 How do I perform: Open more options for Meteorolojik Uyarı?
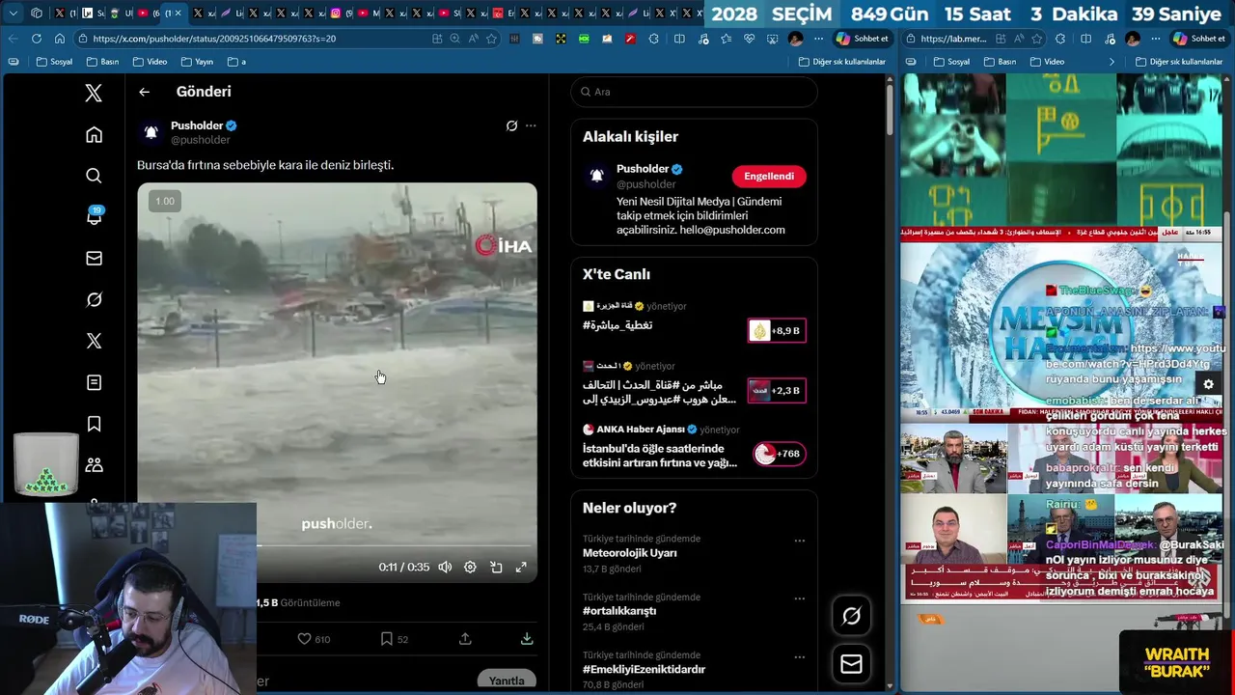[799, 541]
